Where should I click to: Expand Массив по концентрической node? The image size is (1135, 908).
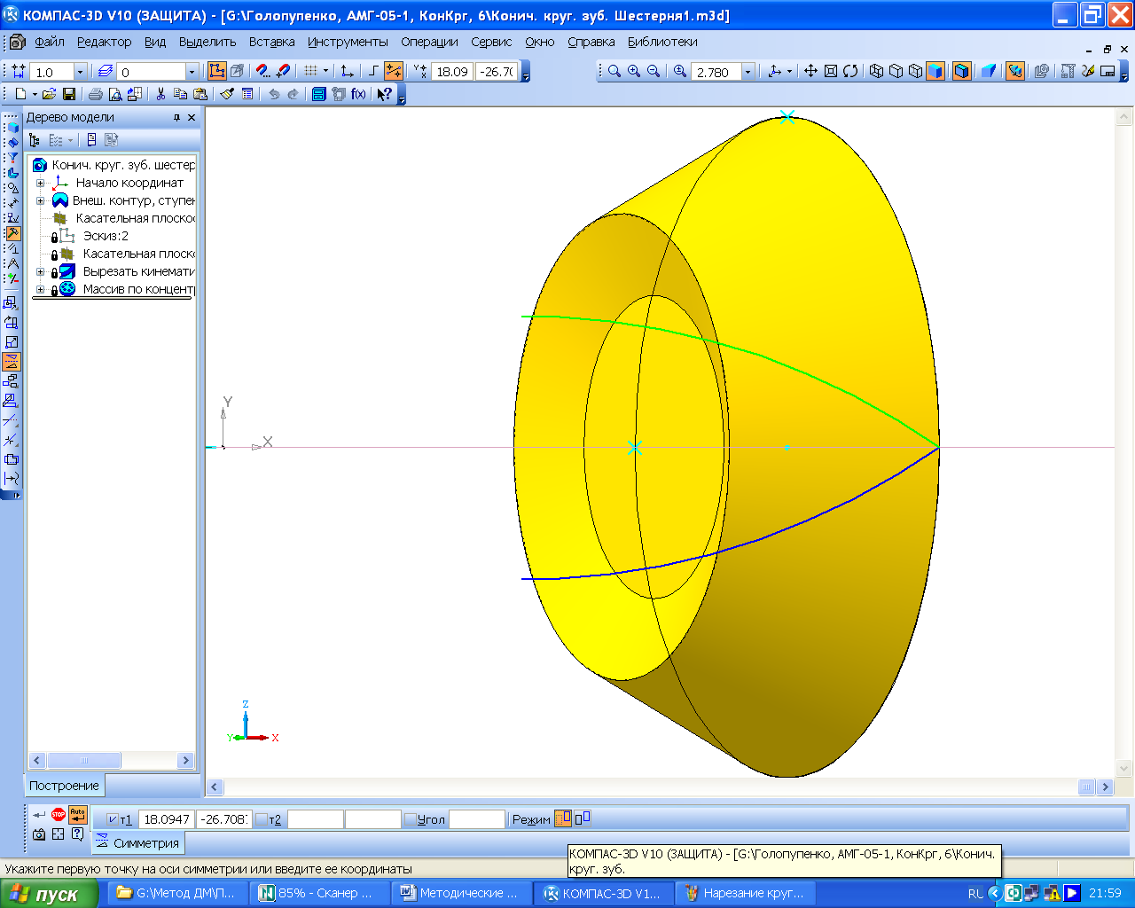[x=40, y=289]
